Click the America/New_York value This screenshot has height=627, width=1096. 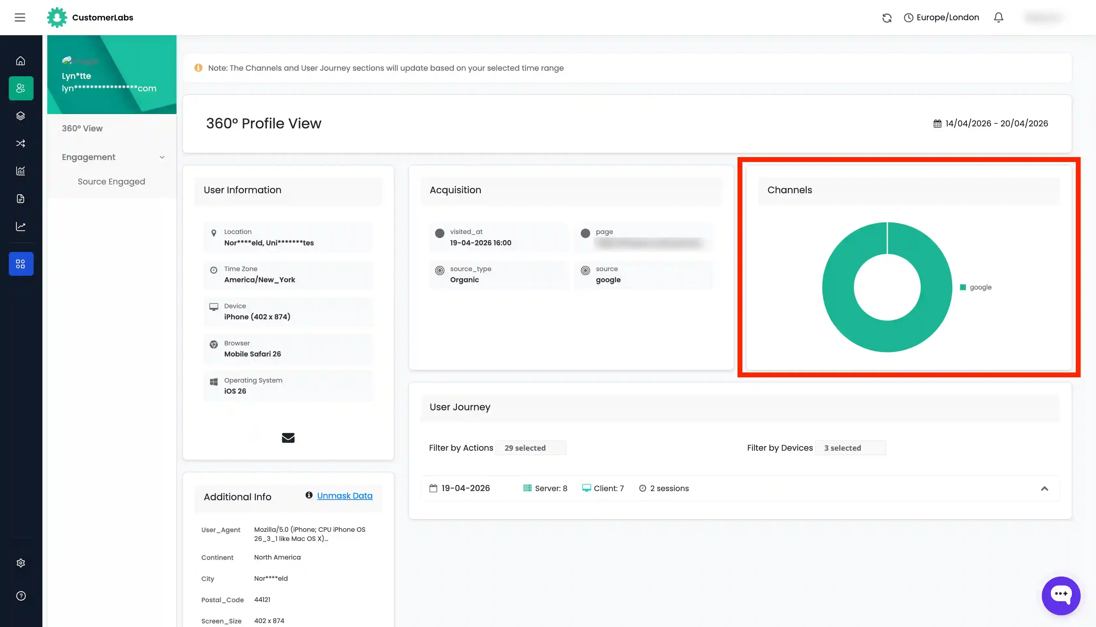(259, 280)
